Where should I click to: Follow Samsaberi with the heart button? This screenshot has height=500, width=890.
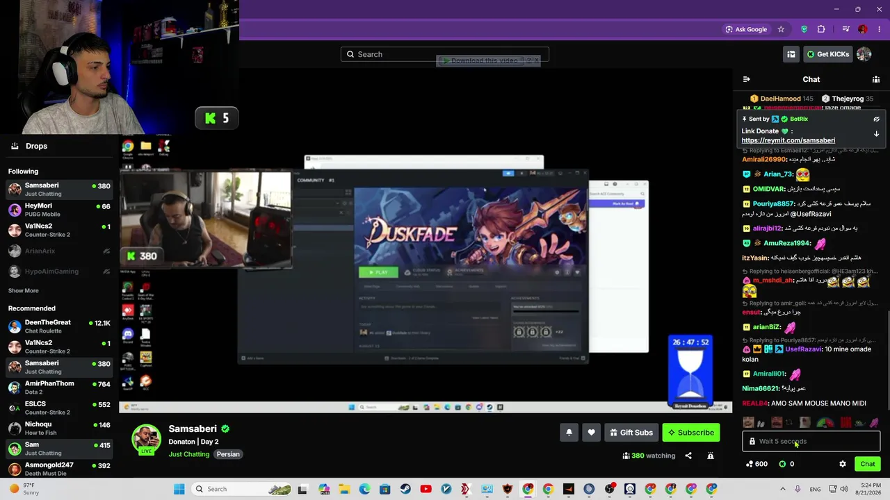coord(591,433)
